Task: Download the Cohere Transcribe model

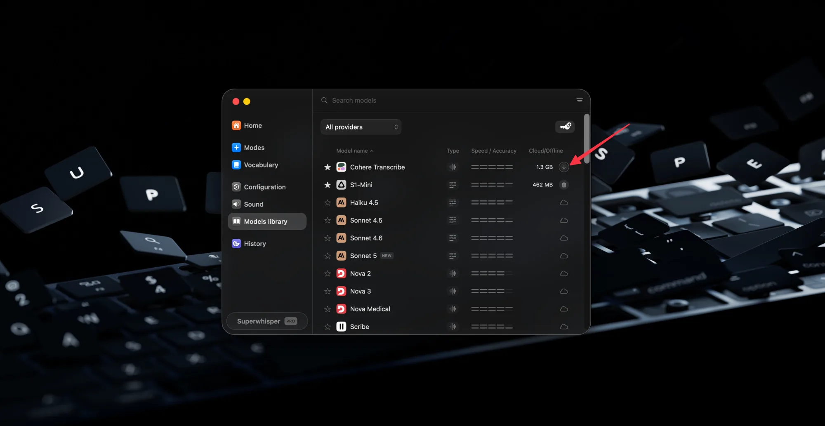Action: coord(563,167)
